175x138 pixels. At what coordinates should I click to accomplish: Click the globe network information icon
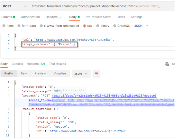(x=167, y=64)
